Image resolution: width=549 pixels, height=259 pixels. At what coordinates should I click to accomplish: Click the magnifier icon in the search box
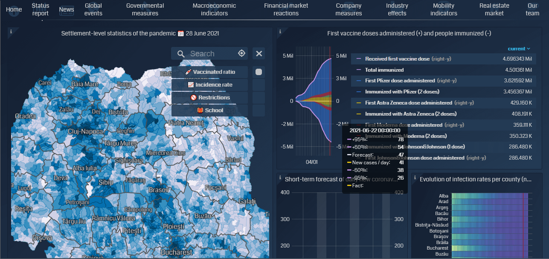181,54
